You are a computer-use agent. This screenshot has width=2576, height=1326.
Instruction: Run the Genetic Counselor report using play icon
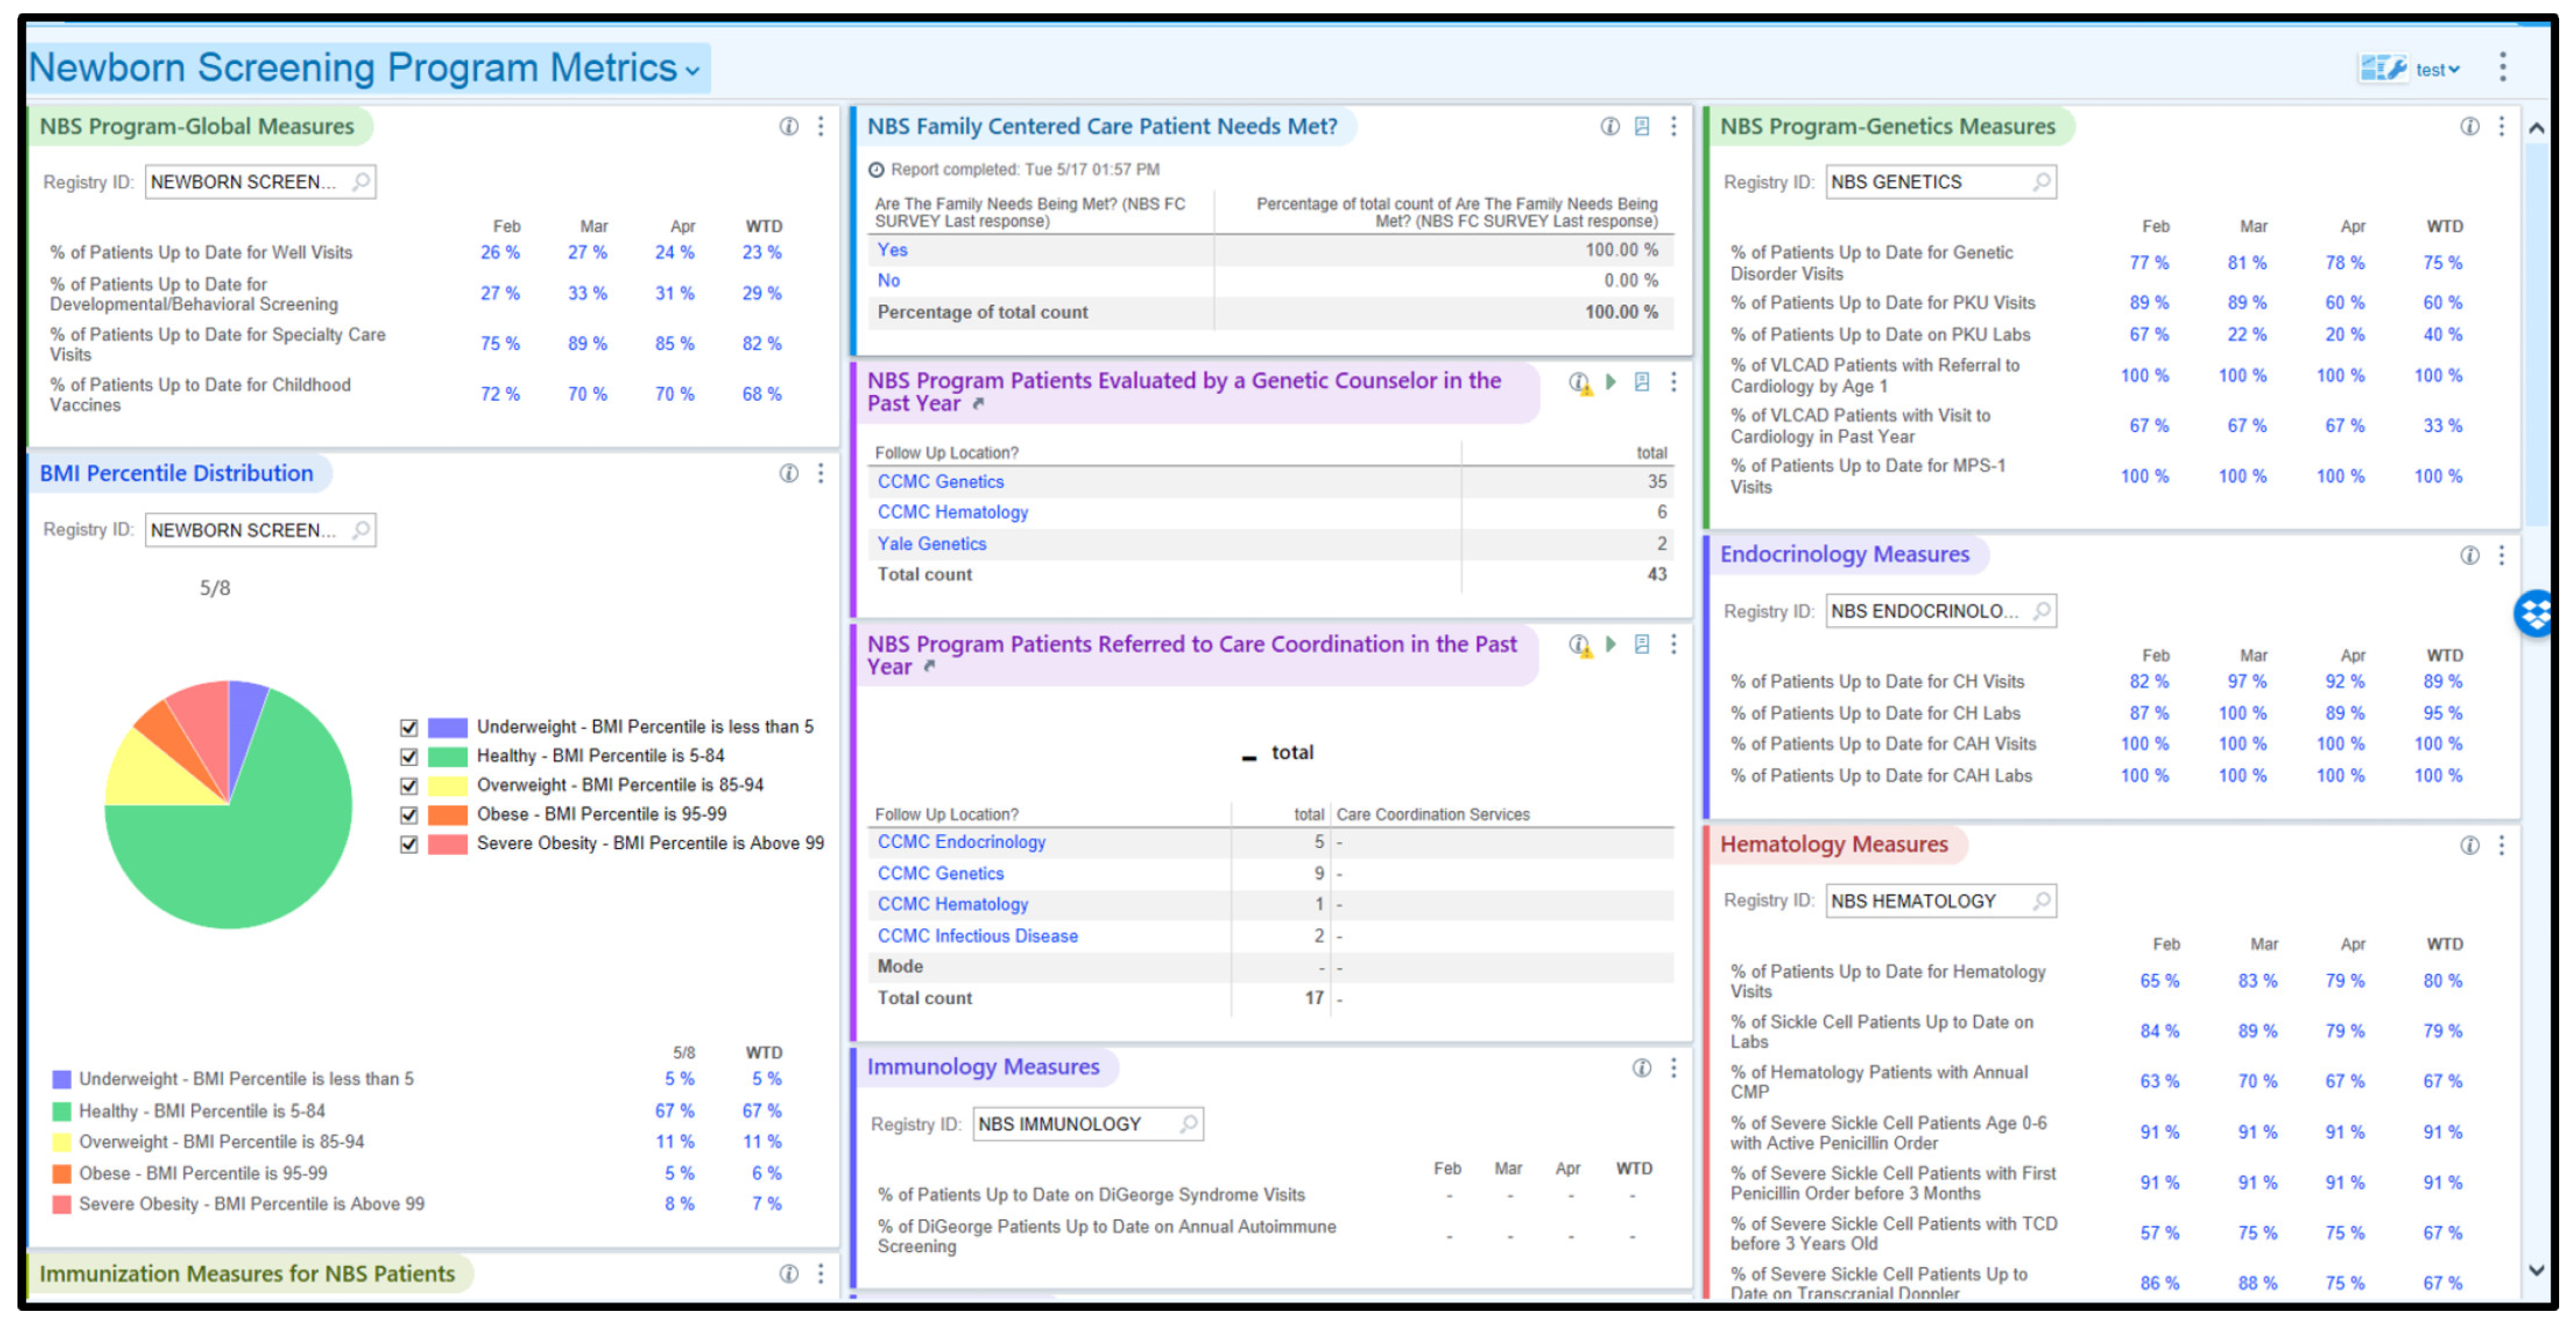1611,382
